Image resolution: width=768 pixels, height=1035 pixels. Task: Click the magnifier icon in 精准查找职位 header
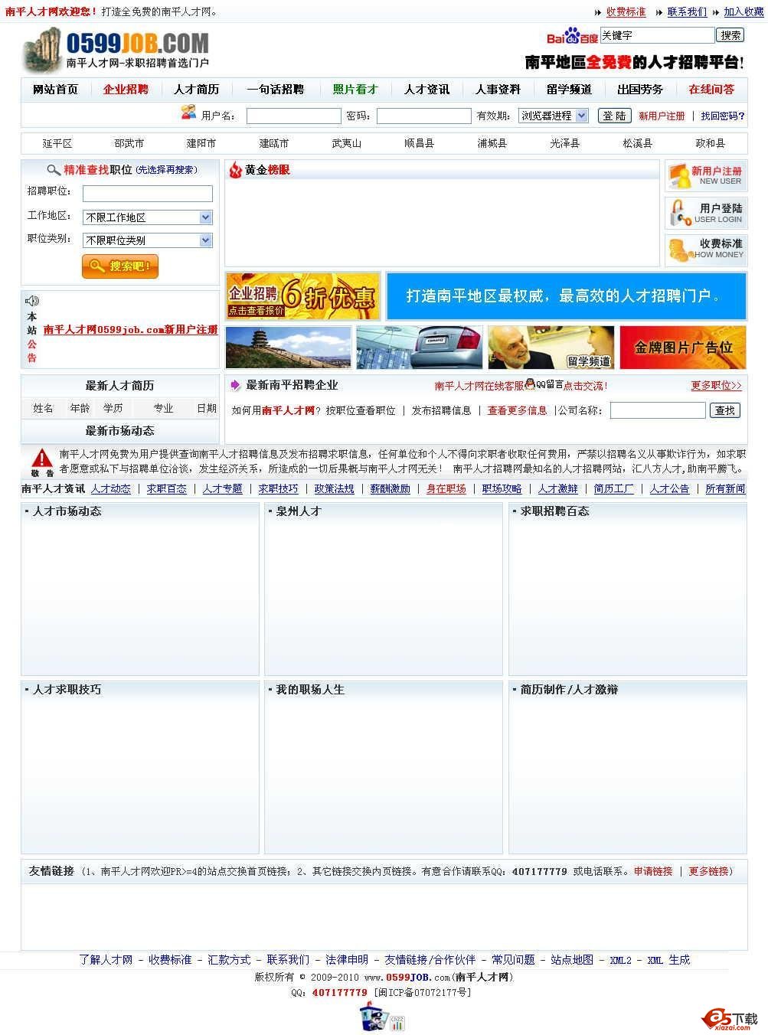coord(54,170)
